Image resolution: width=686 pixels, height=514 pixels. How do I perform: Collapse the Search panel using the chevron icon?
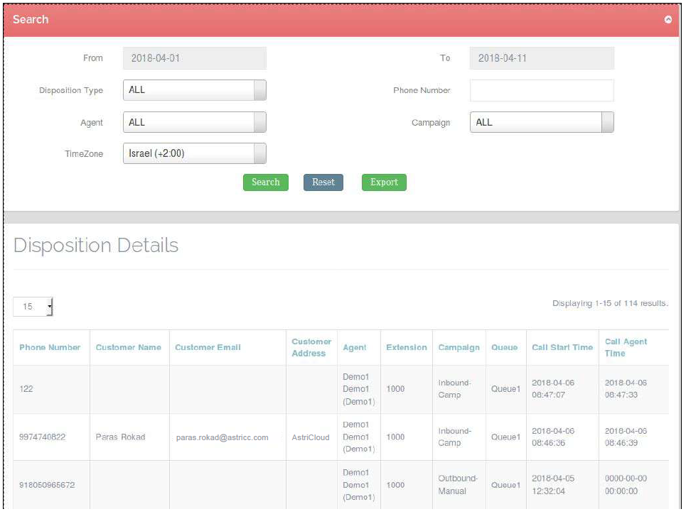point(669,20)
